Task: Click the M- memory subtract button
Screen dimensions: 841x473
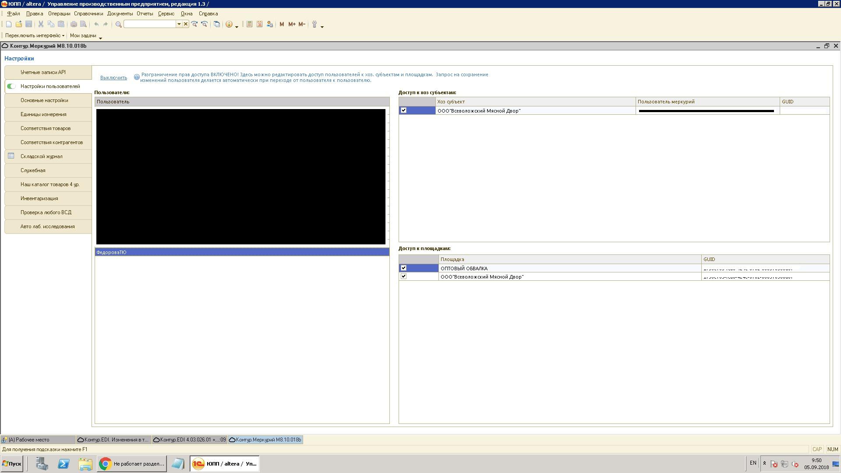Action: (302, 25)
